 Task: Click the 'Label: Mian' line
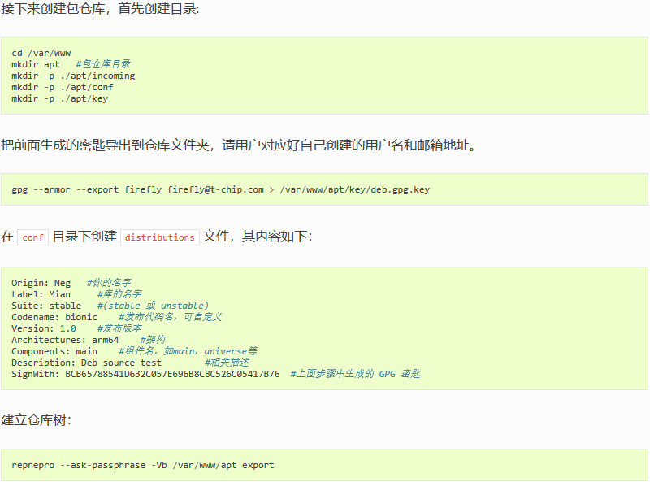[x=41, y=294]
